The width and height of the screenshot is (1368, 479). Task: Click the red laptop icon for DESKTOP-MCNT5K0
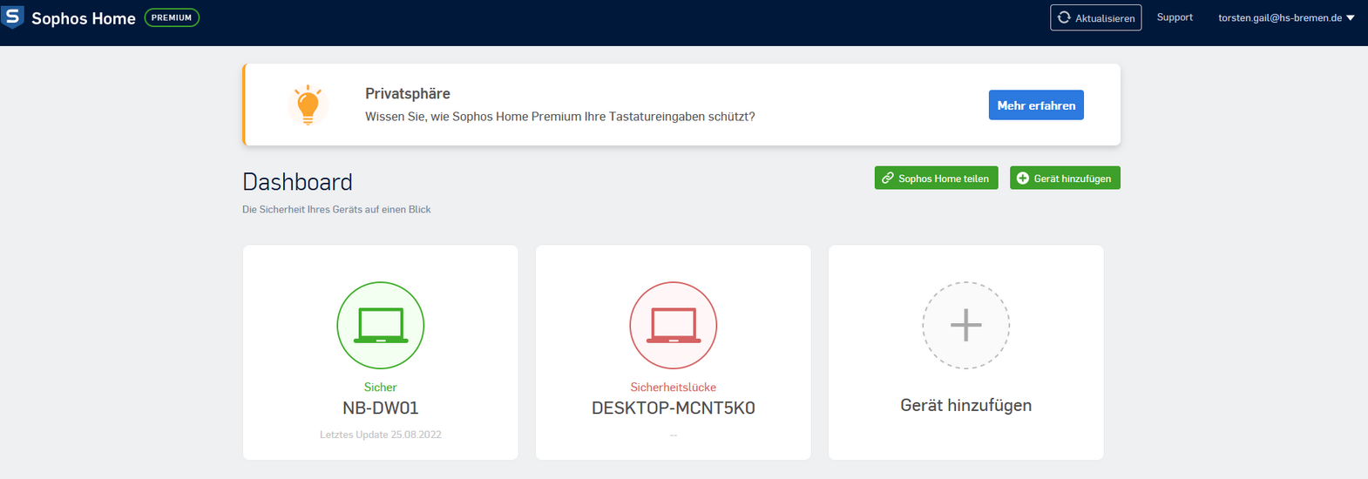(x=674, y=325)
